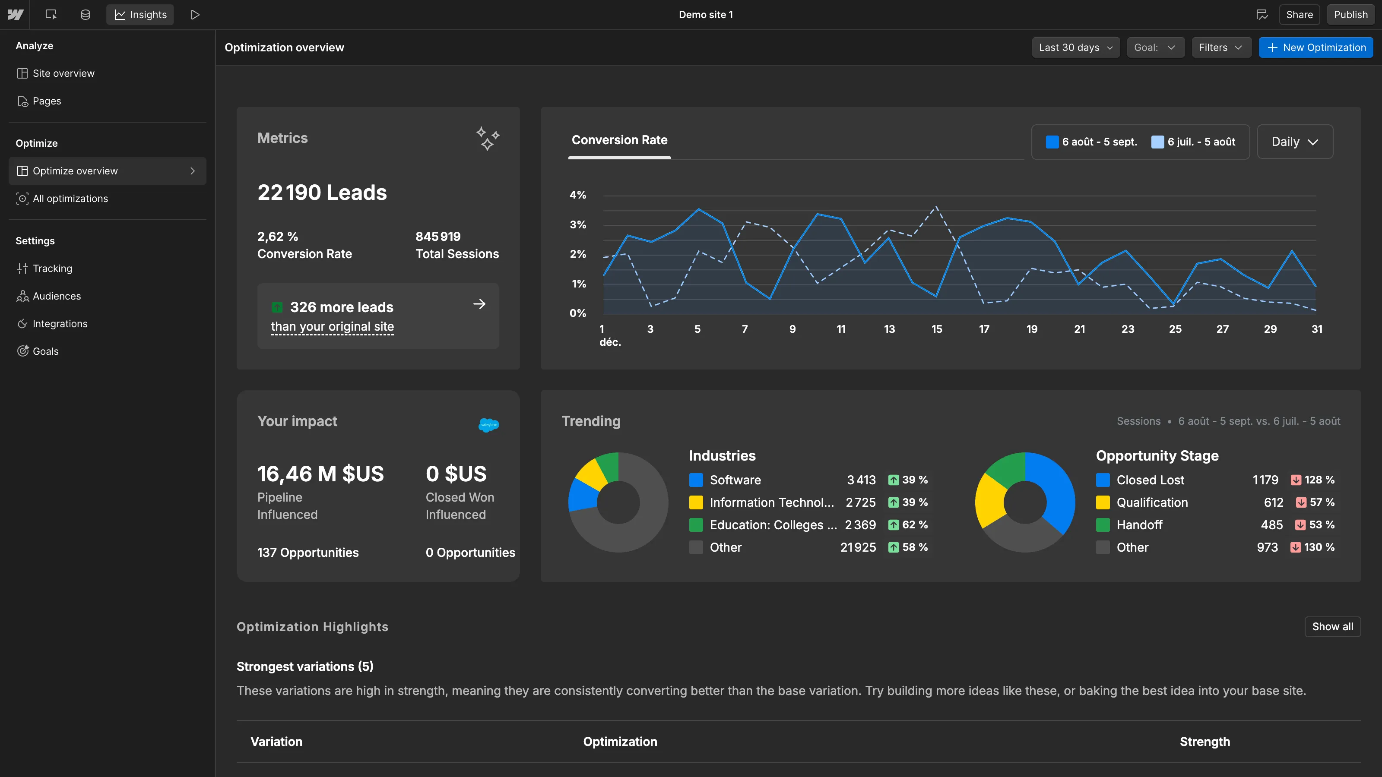Click the 137 Opportunities text
The height and width of the screenshot is (777, 1382).
(308, 553)
